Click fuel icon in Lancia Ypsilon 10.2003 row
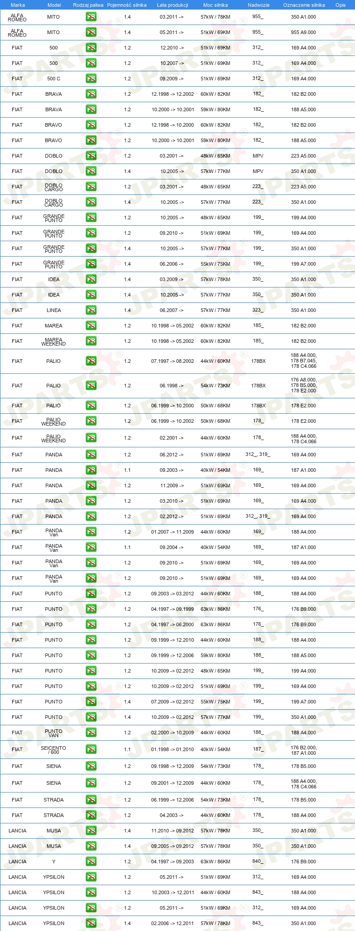355x931 pixels. click(91, 892)
